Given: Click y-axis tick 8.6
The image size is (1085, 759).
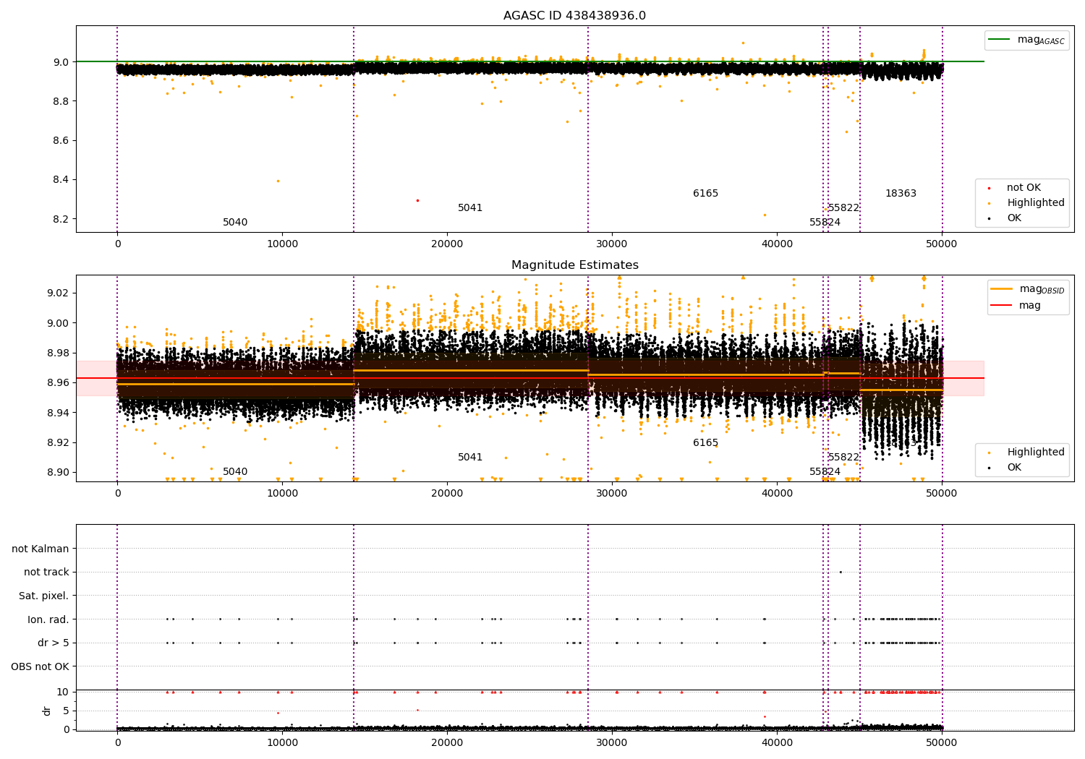Looking at the screenshot, I should [x=61, y=140].
